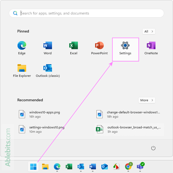
Task: Open new Outlook on the taskbar
Action: coord(105,167)
